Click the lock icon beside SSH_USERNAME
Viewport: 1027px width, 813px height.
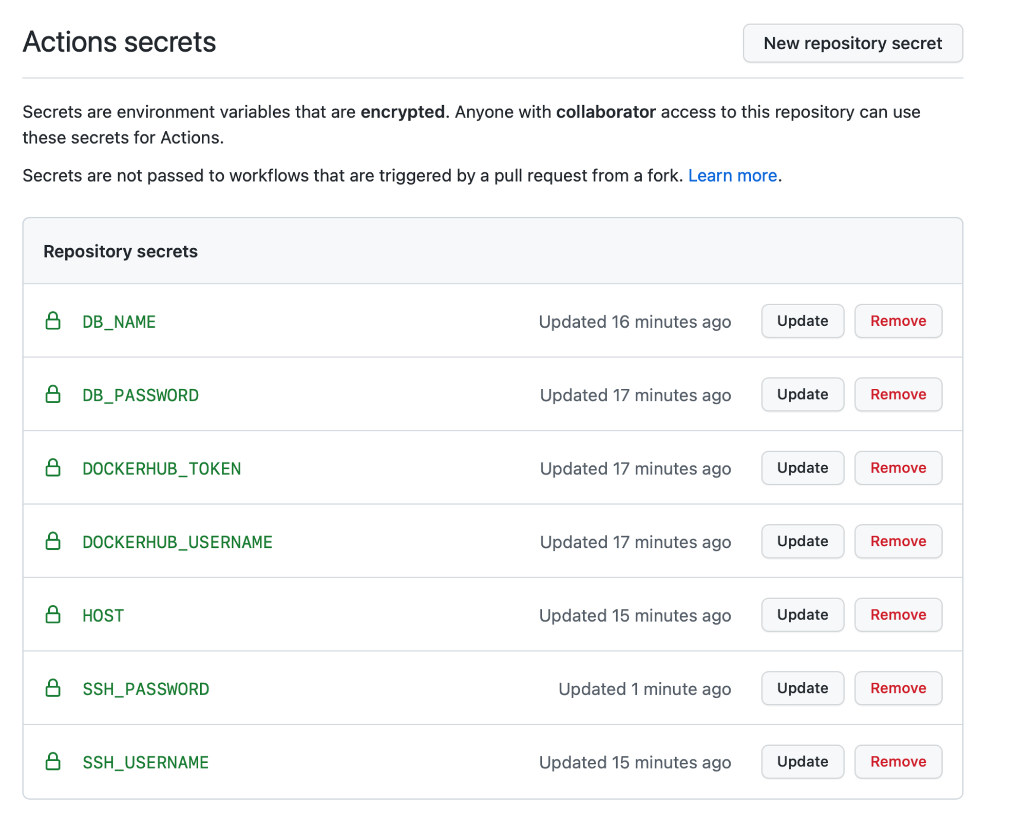(53, 761)
